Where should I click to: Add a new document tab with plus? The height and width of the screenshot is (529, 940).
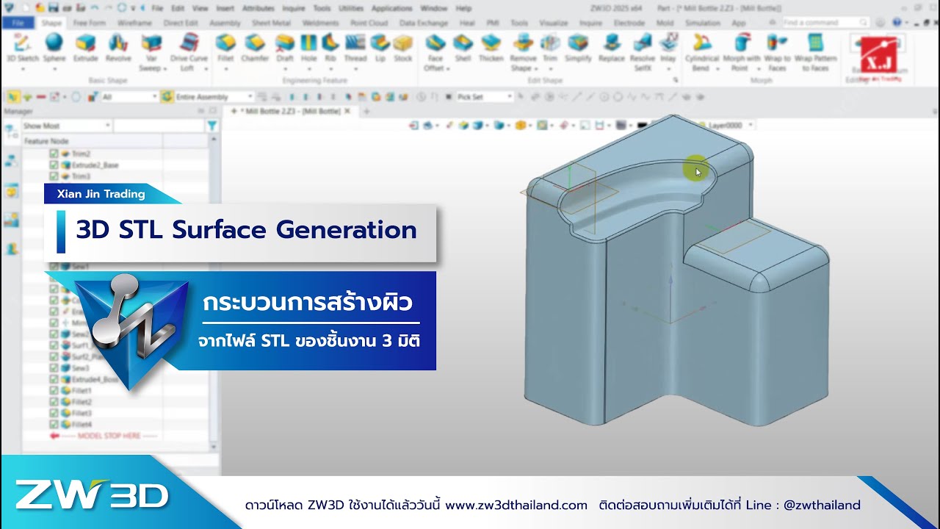tap(366, 111)
